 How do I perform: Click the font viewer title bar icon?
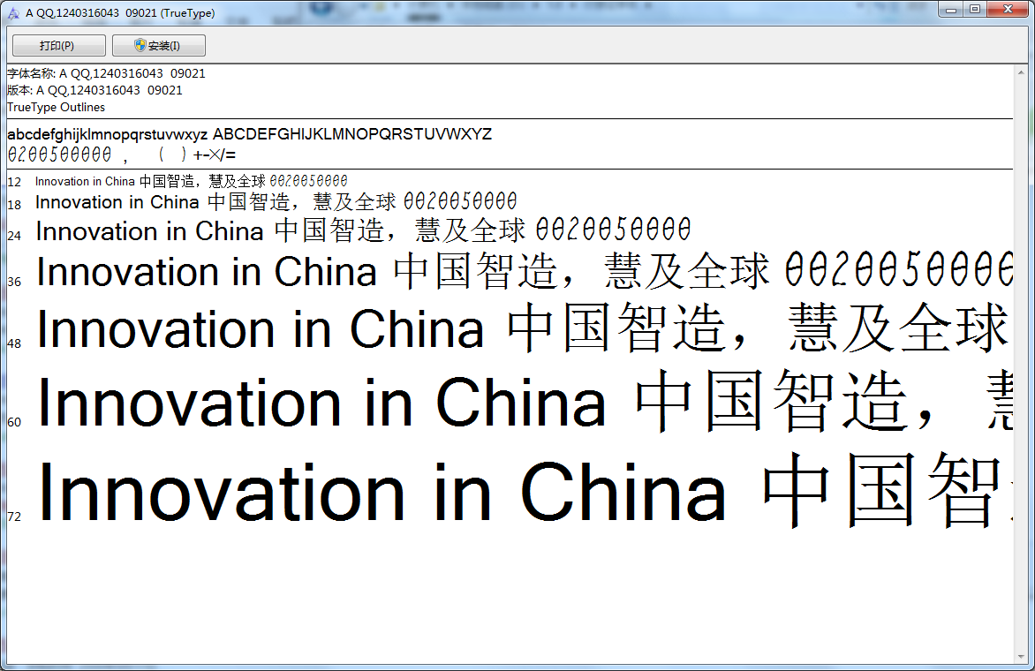(13, 13)
